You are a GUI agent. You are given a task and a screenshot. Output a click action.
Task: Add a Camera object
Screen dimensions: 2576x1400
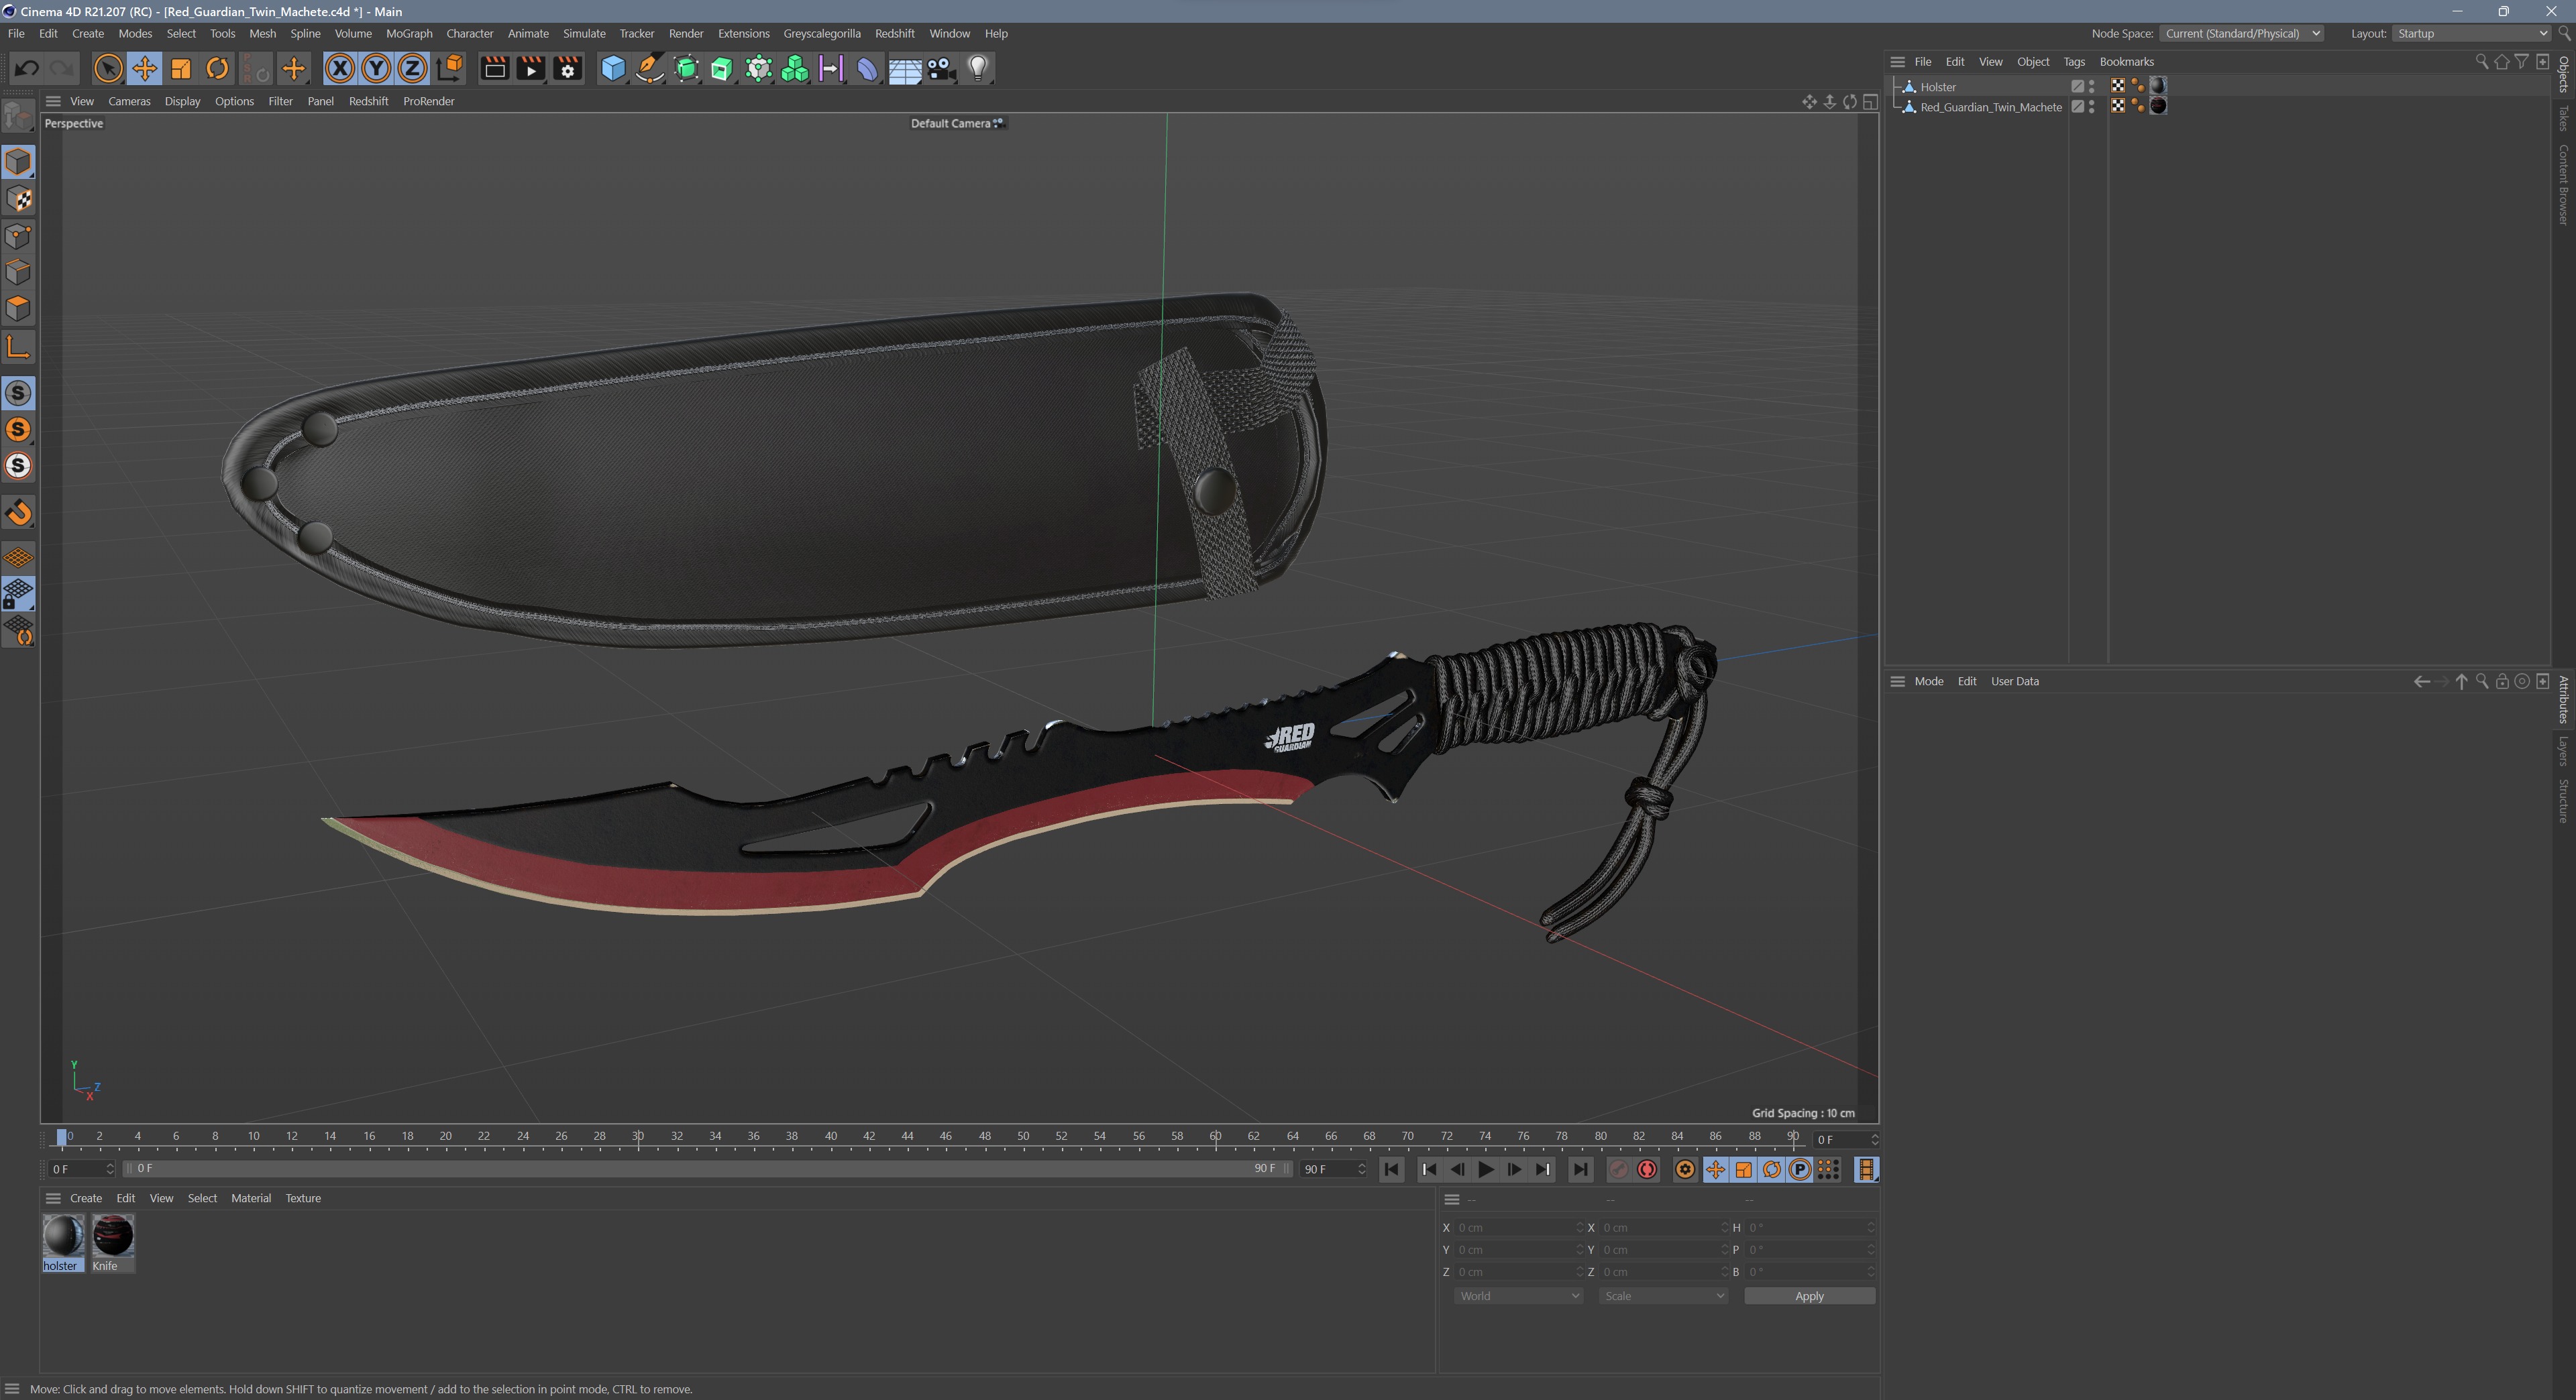tap(940, 68)
